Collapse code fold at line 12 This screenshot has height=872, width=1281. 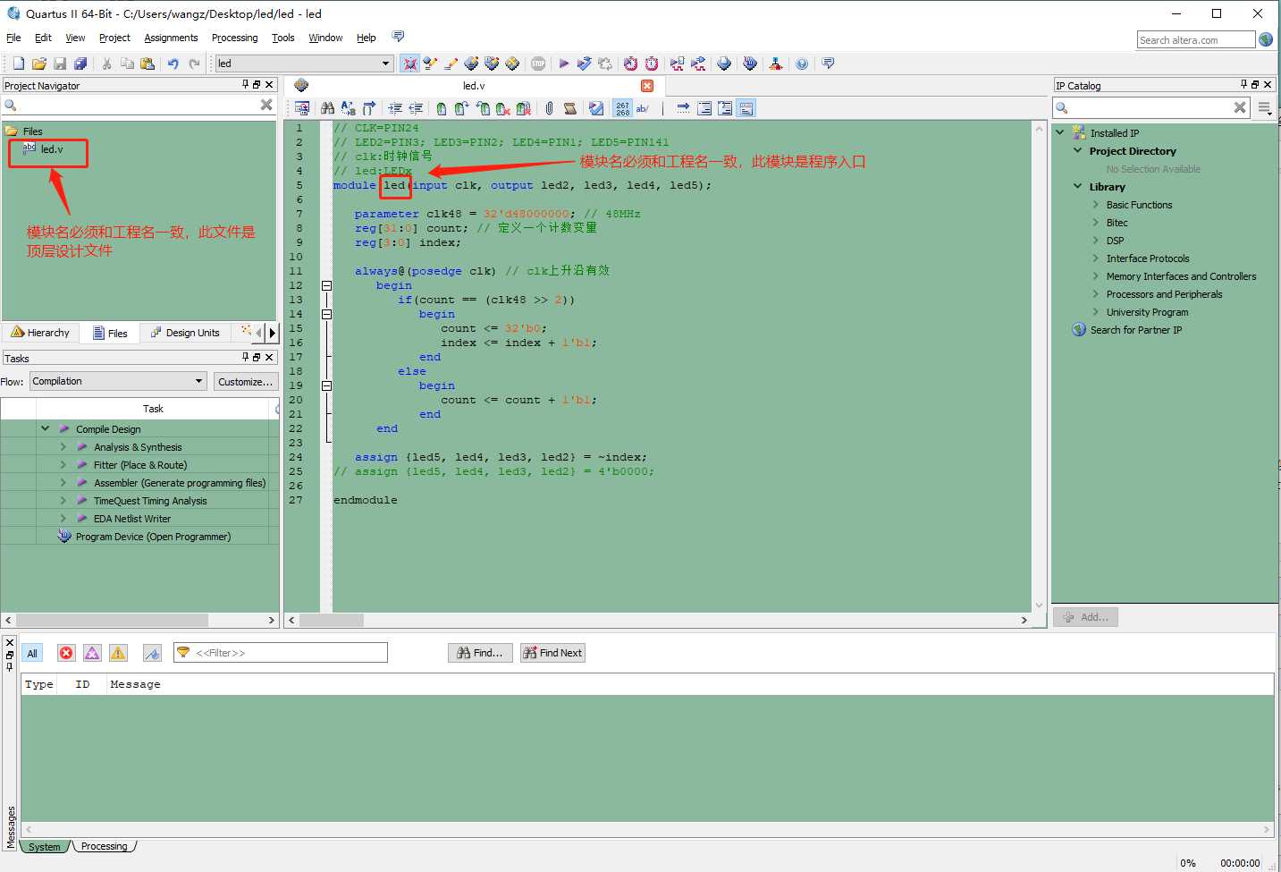click(x=326, y=286)
